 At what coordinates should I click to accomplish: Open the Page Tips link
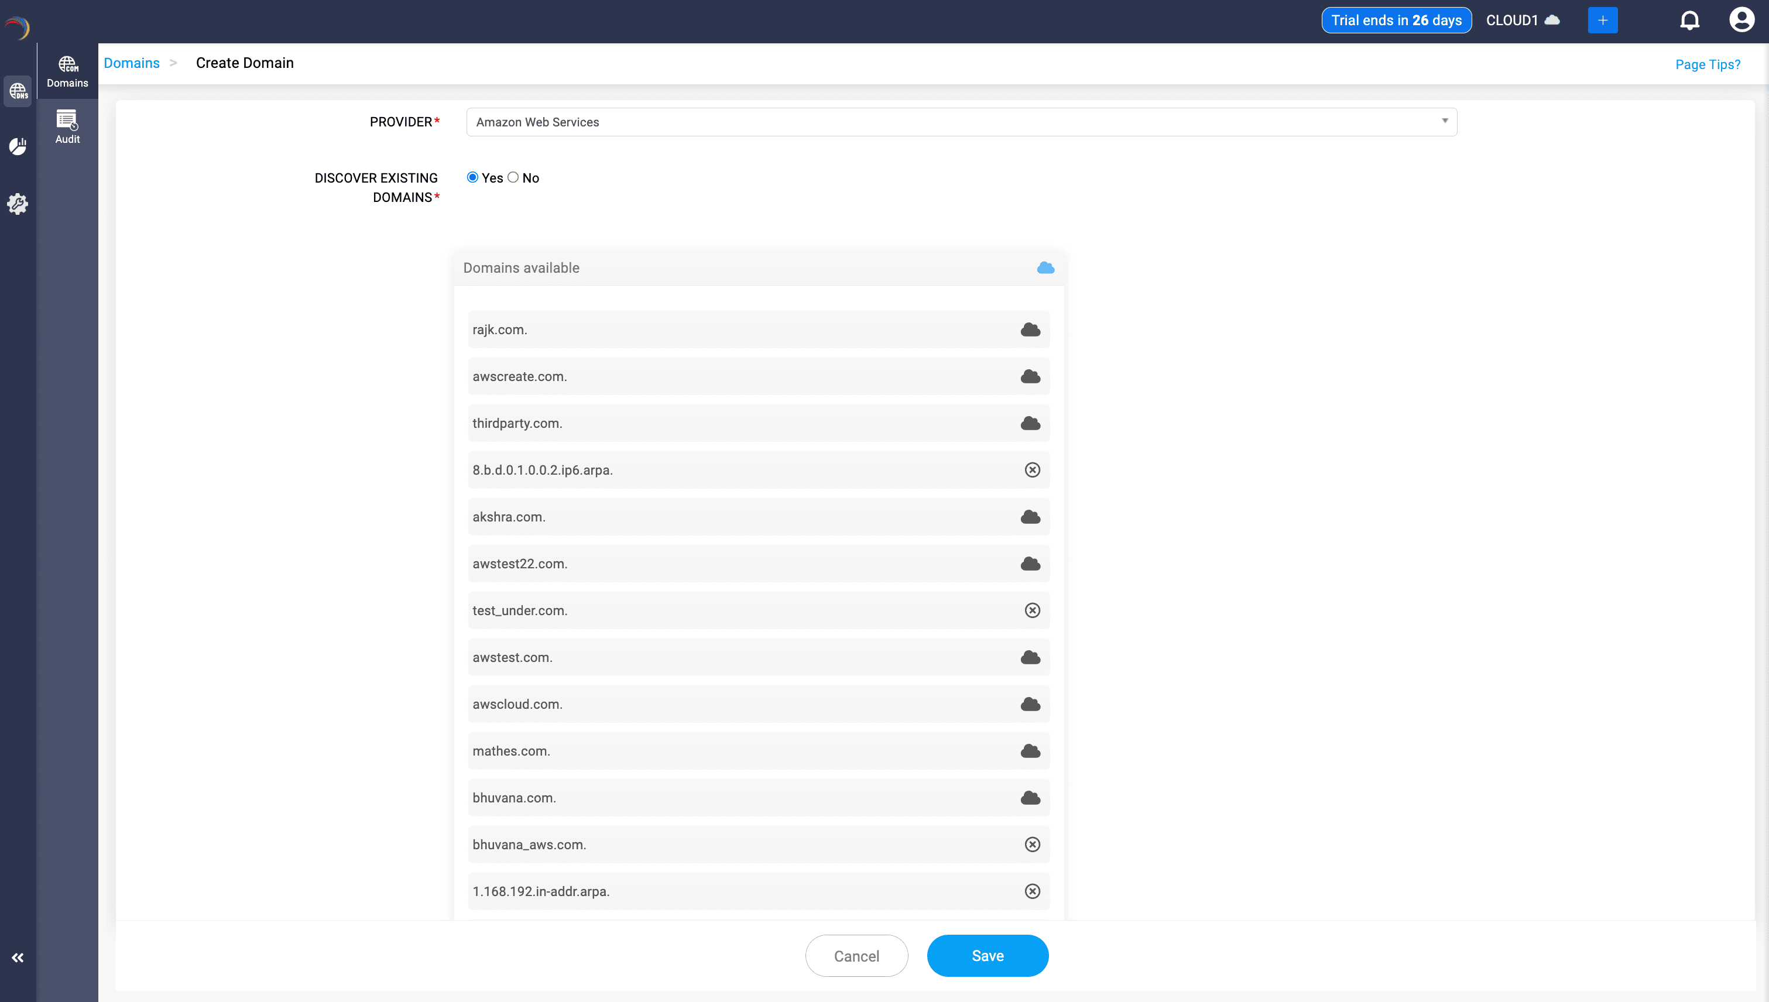(x=1707, y=64)
